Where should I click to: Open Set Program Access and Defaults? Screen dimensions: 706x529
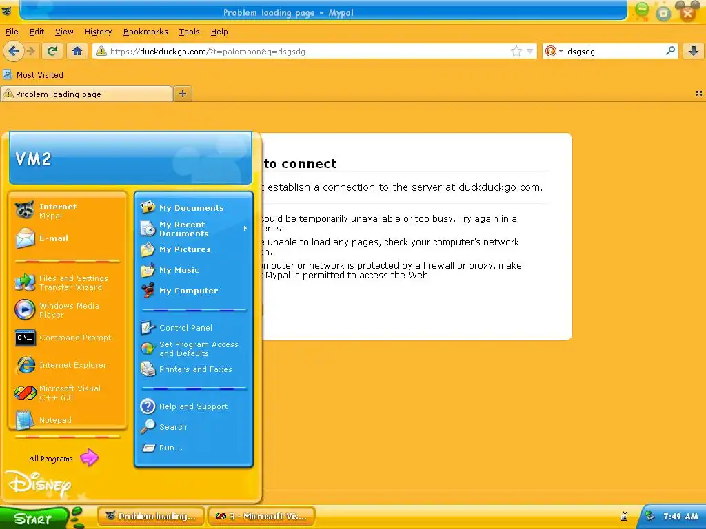pyautogui.click(x=194, y=349)
